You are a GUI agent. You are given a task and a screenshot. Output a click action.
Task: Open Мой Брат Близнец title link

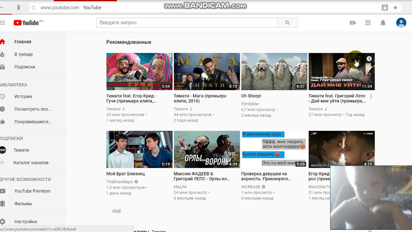(x=126, y=174)
